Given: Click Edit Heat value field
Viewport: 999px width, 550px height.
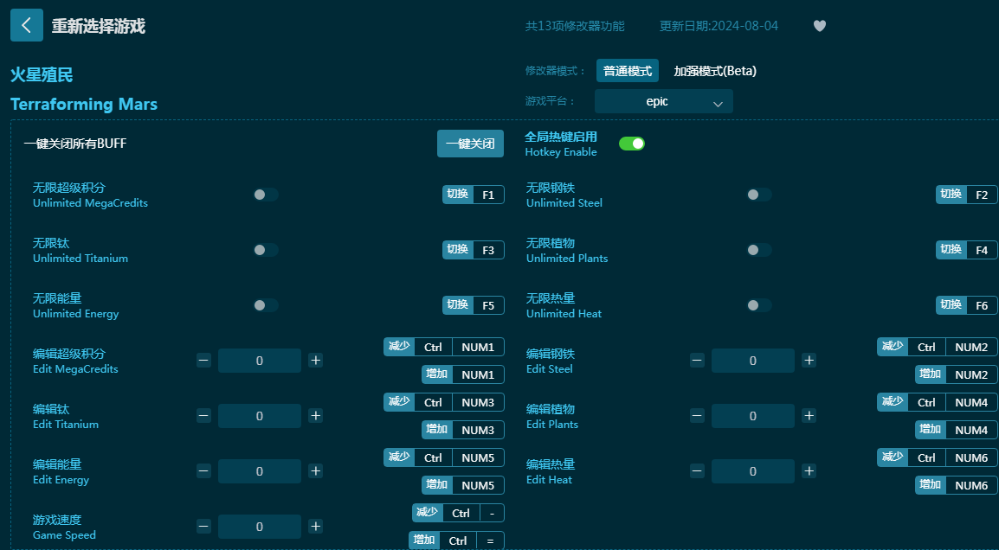Looking at the screenshot, I should click(752, 471).
